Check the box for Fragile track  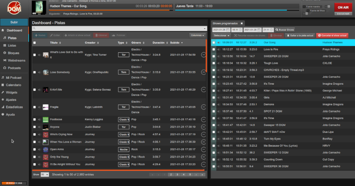click(x=35, y=107)
